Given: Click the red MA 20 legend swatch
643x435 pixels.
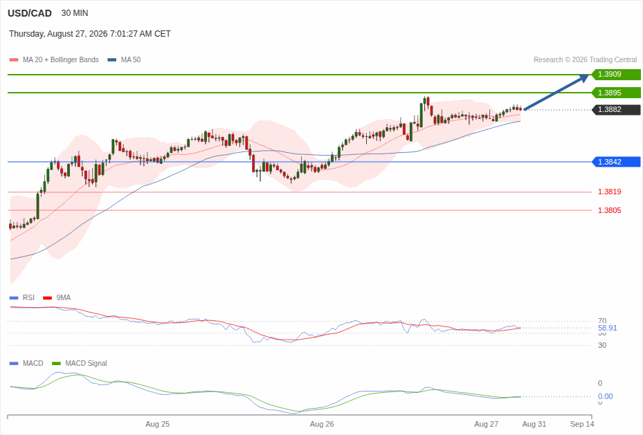Looking at the screenshot, I should pyautogui.click(x=14, y=59).
